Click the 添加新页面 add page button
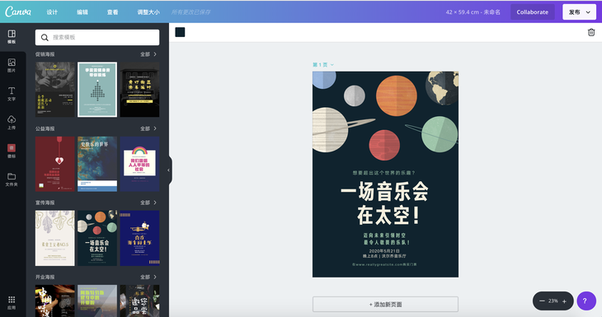Screen dimensions: 602x317 [x=385, y=305]
